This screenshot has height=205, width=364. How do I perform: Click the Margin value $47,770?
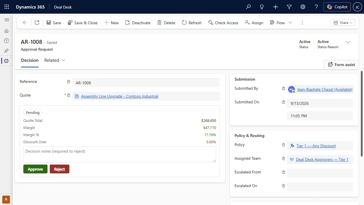click(x=210, y=128)
